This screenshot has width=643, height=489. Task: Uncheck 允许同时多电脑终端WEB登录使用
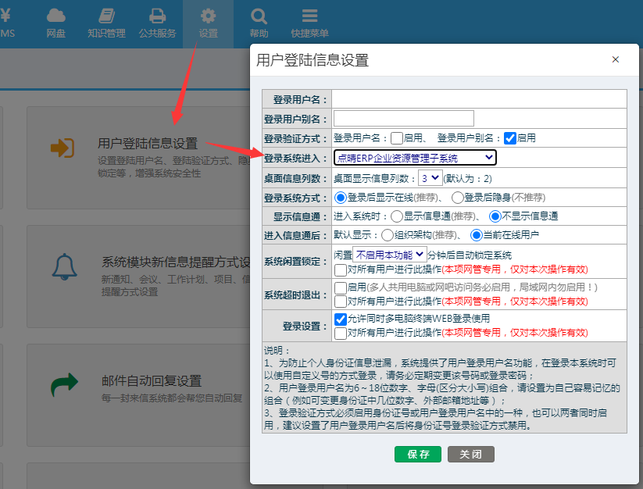(340, 319)
